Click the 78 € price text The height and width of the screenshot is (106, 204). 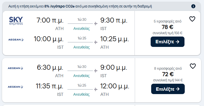point(168,27)
